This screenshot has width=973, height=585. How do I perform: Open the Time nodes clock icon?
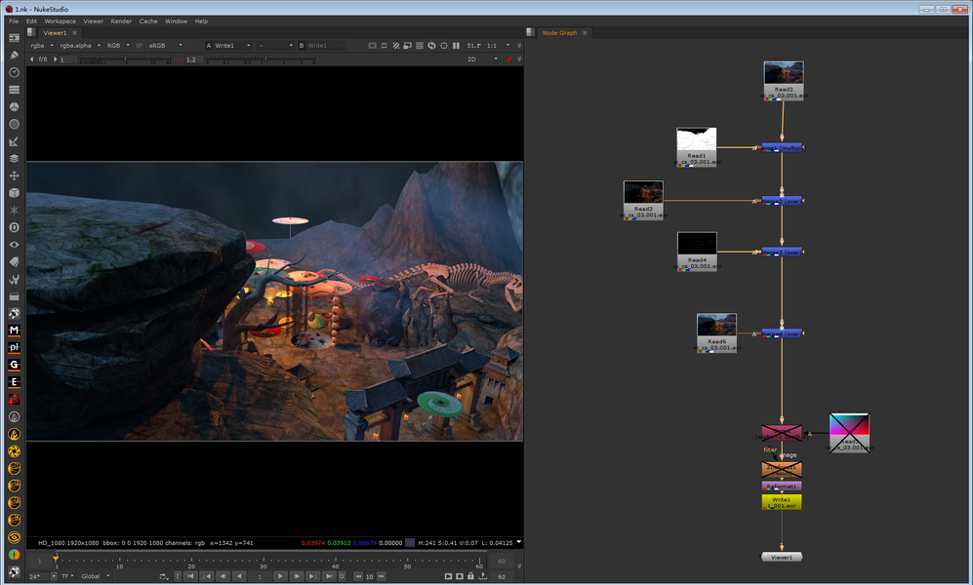[x=14, y=72]
